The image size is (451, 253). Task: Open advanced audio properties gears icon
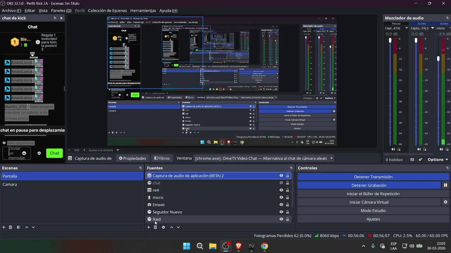pyautogui.click(x=420, y=160)
